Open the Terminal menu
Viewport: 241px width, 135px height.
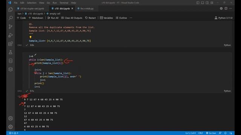tap(64, 3)
